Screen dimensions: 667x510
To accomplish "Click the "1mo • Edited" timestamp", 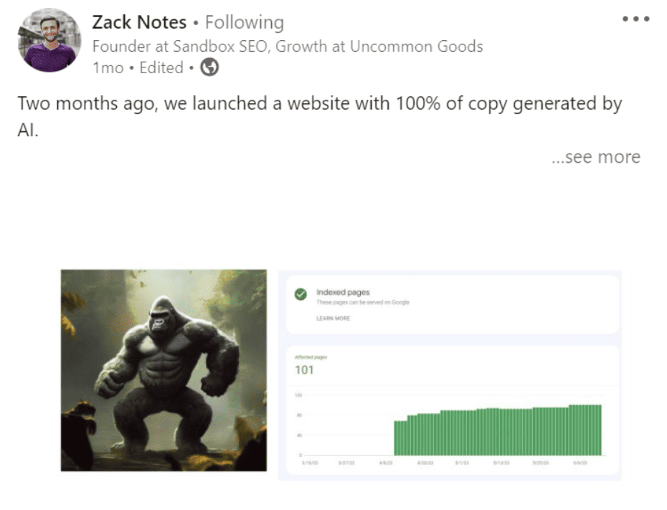I will coord(138,68).
